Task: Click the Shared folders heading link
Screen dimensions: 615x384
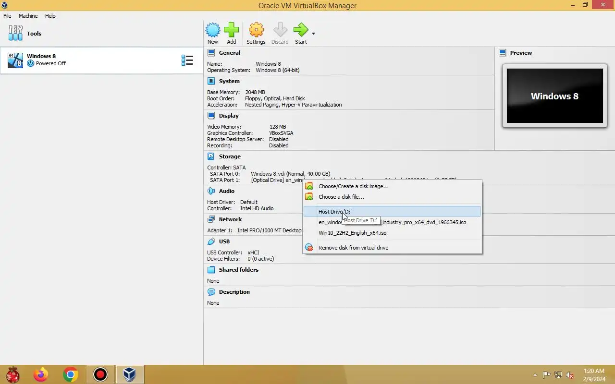Action: (x=239, y=270)
